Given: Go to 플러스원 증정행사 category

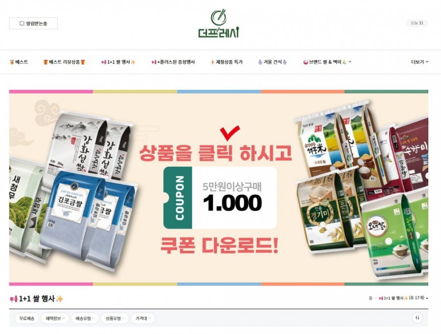Looking at the screenshot, I should (173, 62).
